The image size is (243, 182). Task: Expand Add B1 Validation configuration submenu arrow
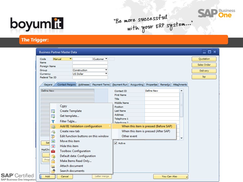point(110,126)
